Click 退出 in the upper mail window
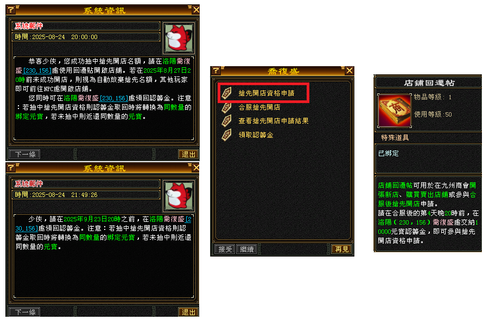489x326 pixels. coord(188,154)
